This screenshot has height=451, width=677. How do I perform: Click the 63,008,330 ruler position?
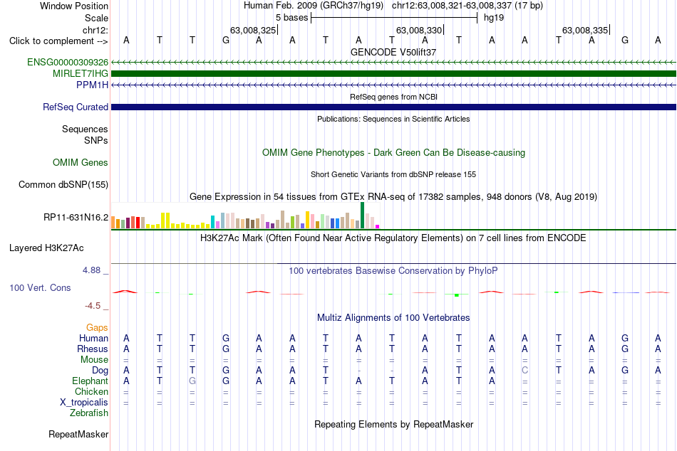pos(419,30)
